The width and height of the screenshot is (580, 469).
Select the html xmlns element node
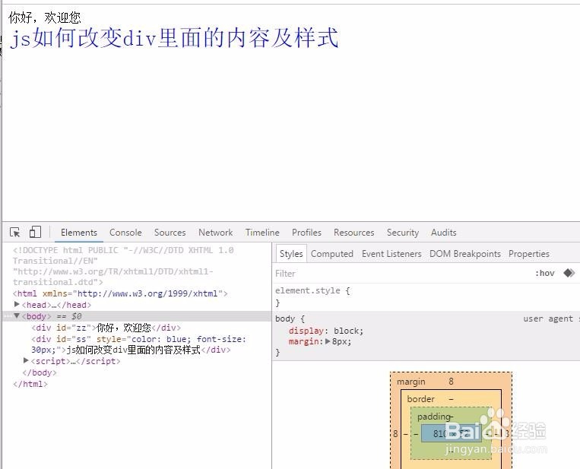[x=120, y=293]
